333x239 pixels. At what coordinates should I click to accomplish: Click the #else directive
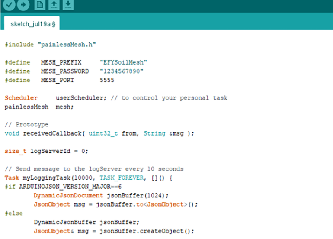point(14,213)
